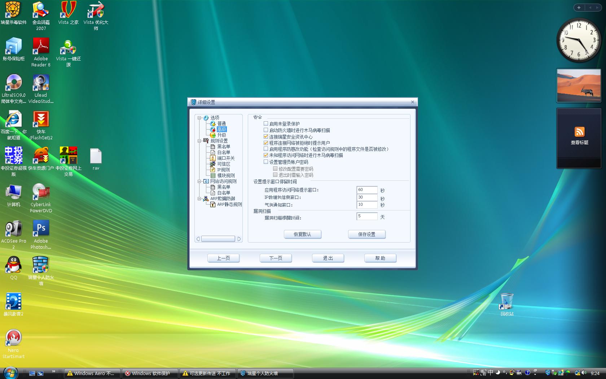Click the tree panel horizontal scrollbar
This screenshot has height=379, width=606.
[x=218, y=239]
